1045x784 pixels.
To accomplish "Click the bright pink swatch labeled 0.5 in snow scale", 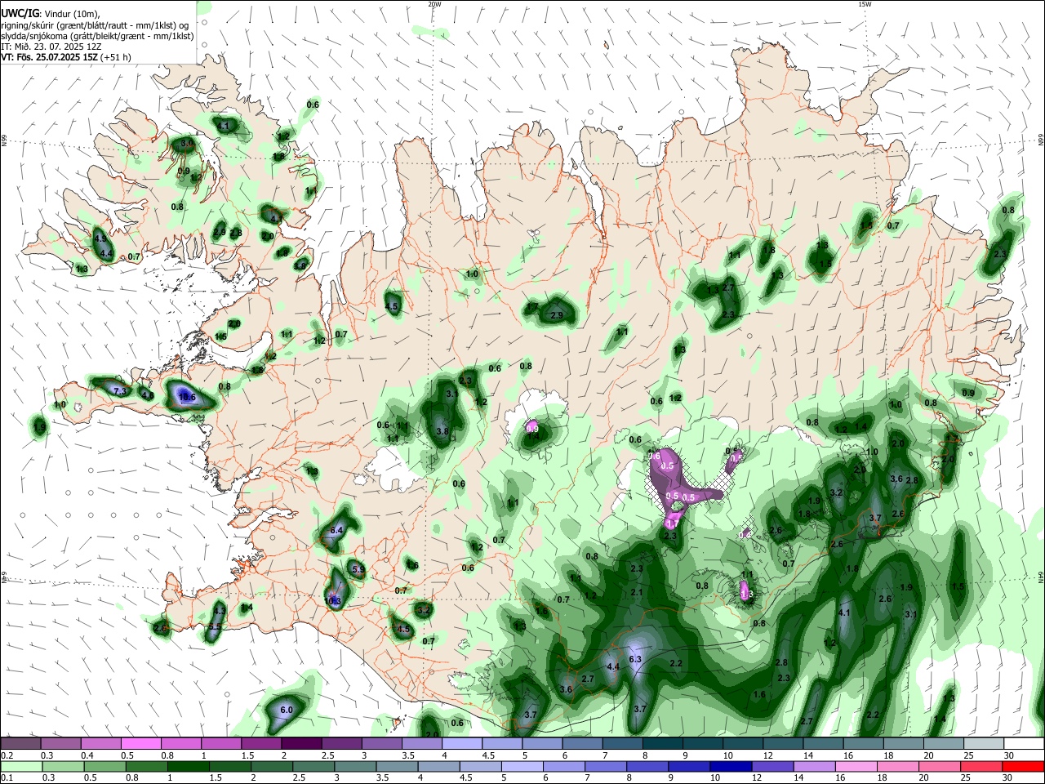I will tap(140, 744).
